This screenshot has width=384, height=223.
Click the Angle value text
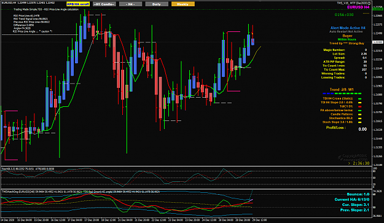coord(22,28)
